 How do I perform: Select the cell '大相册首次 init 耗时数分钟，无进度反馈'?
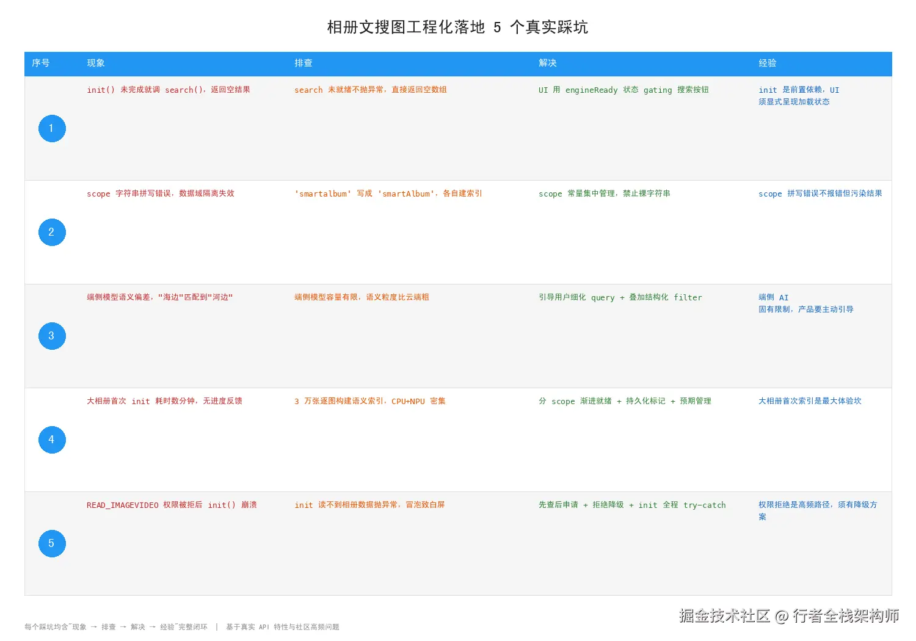164,401
